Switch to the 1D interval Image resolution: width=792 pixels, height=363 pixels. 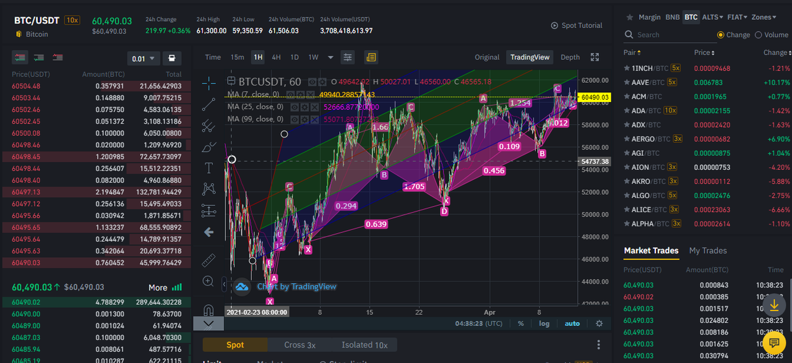point(295,58)
